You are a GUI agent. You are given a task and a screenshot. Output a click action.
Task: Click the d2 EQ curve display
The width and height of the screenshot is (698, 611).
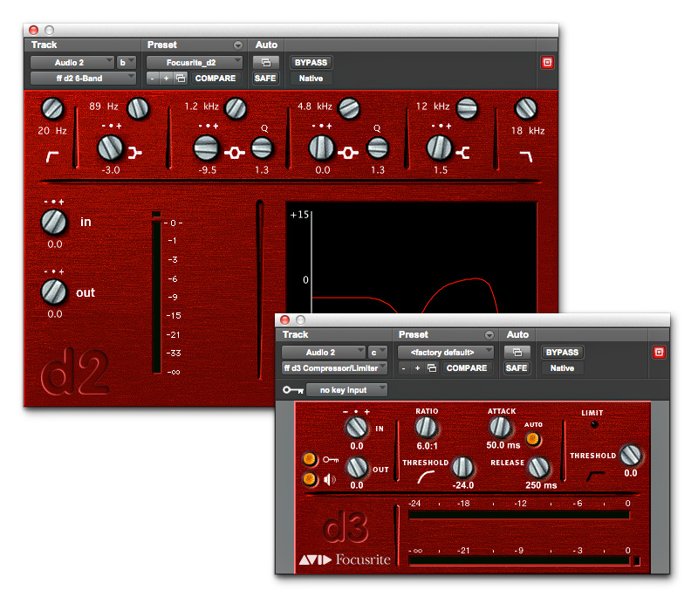point(411,257)
